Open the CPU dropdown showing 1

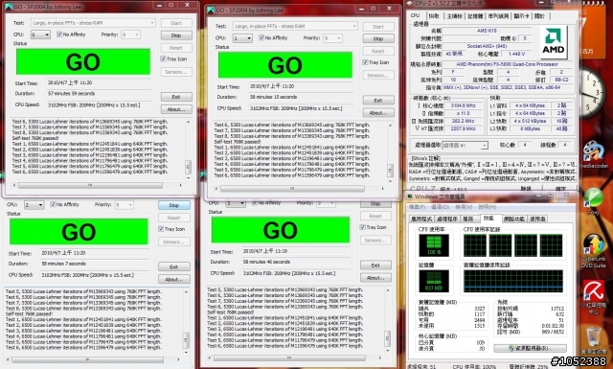coord(242,38)
